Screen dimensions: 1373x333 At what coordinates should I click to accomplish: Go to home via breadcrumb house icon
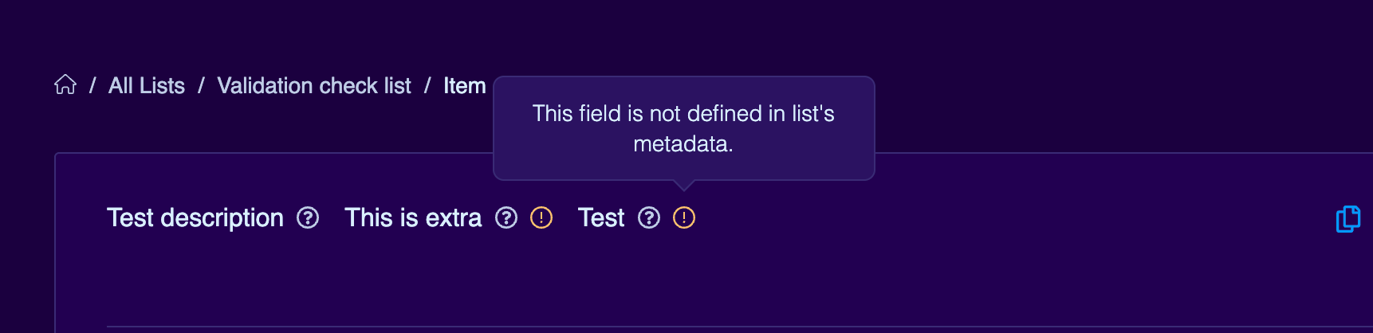(x=65, y=84)
